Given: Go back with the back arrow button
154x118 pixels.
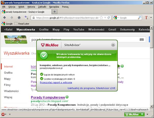Looking at the screenshot, I should pyautogui.click(x=5, y=18).
